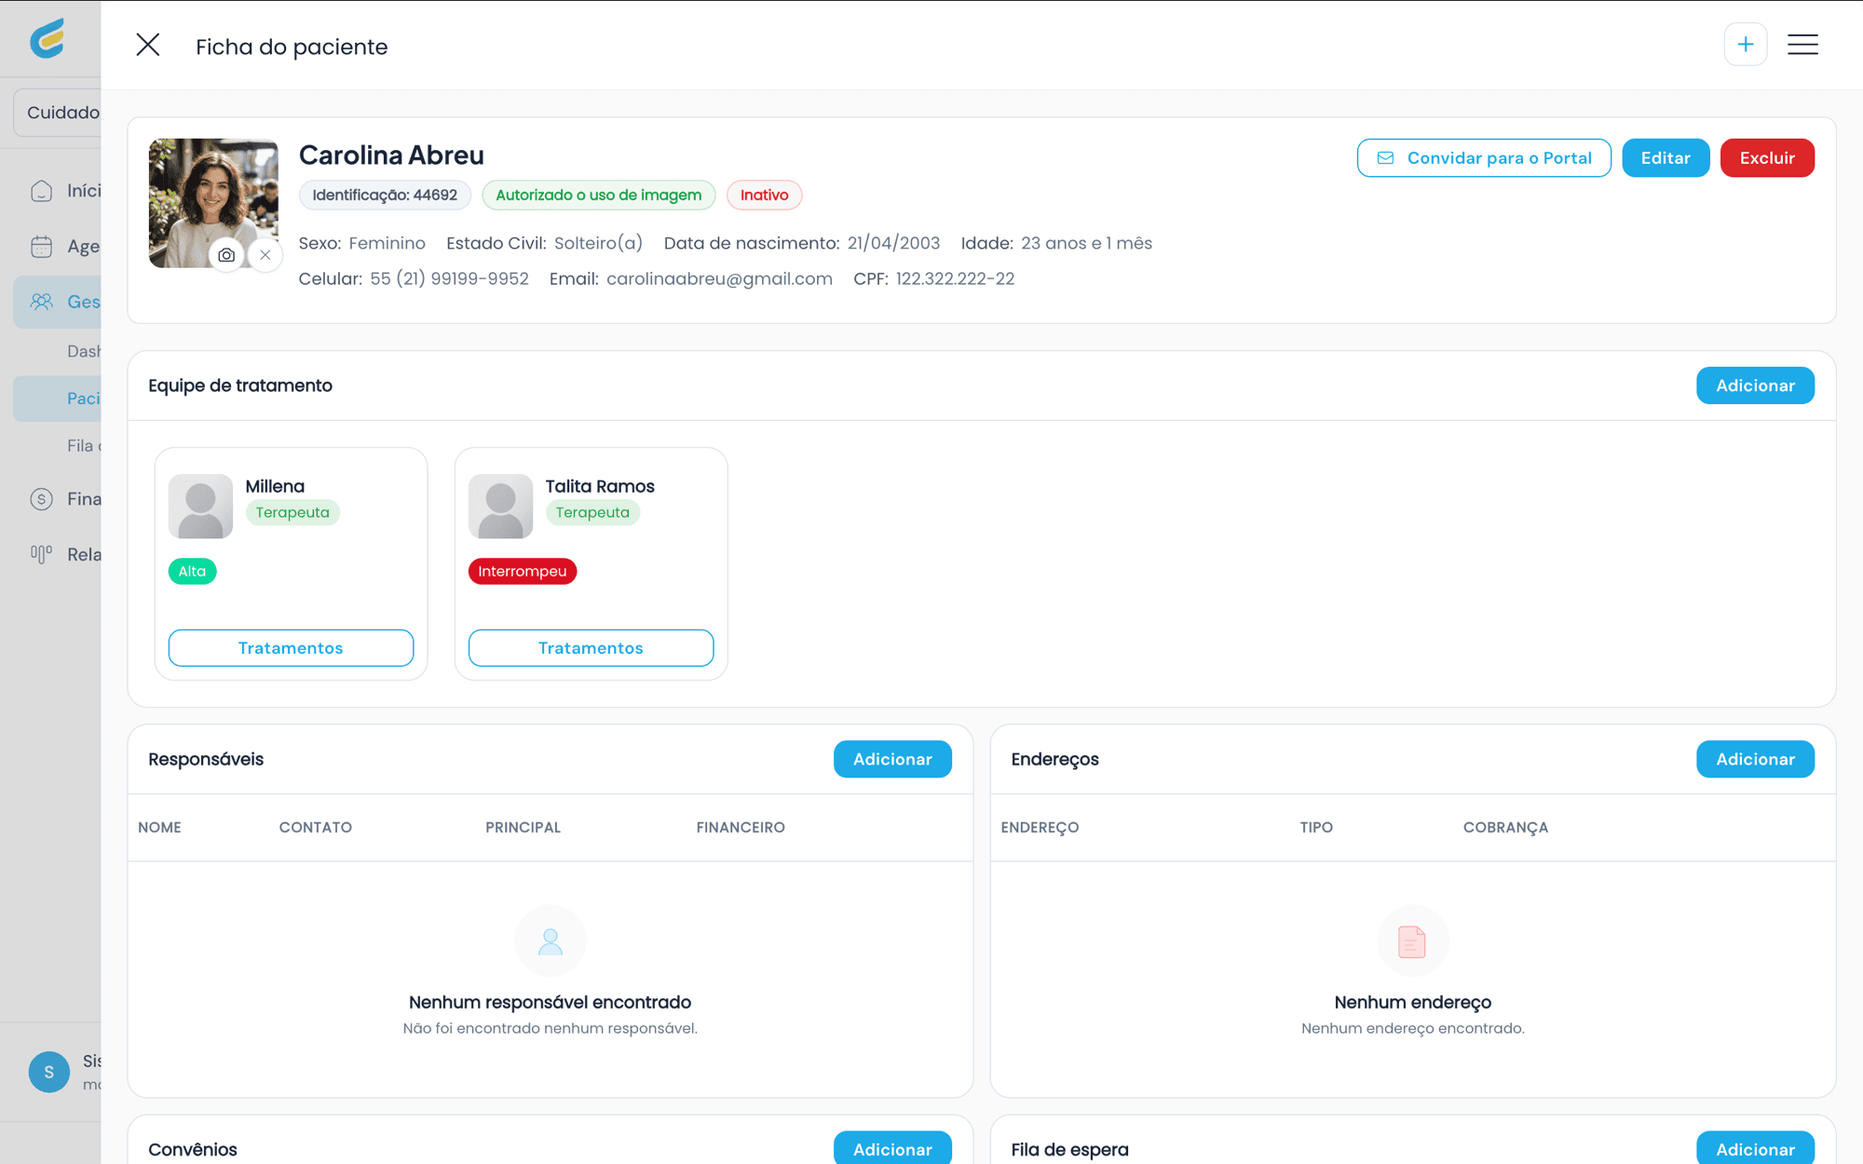The height and width of the screenshot is (1164, 1863).
Task: Select the Dashboard submenu item
Action: pos(84,351)
